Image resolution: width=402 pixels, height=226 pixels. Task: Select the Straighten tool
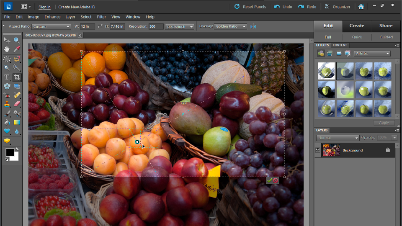17,86
